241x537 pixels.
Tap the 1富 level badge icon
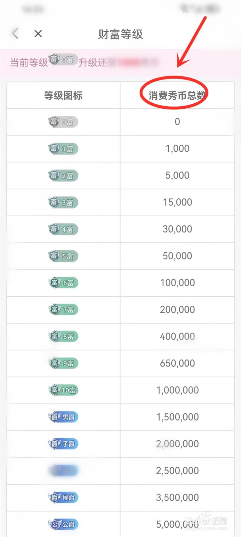coord(63,149)
